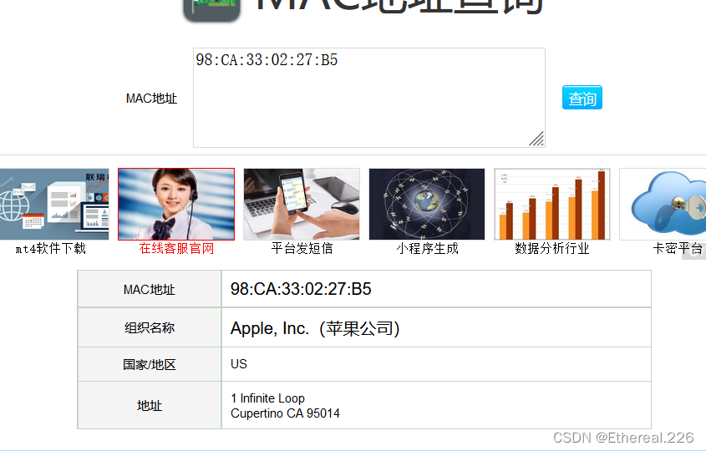Image resolution: width=706 pixels, height=451 pixels.
Task: Open the 平台发短信 phone thumbnail
Action: tap(302, 204)
